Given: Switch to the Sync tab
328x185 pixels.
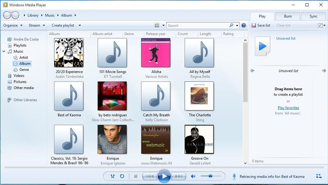Looking at the screenshot, I should [x=313, y=16].
